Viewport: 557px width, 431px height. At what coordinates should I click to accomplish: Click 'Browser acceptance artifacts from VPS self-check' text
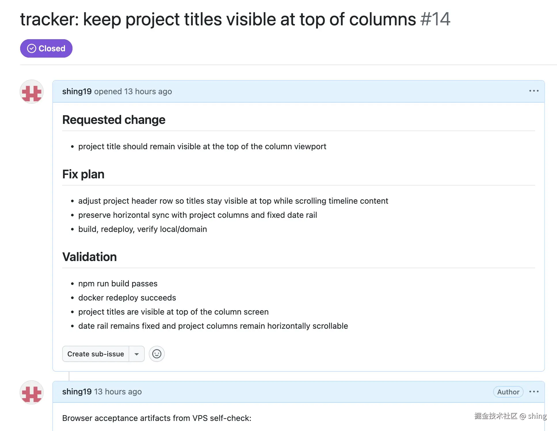click(157, 418)
